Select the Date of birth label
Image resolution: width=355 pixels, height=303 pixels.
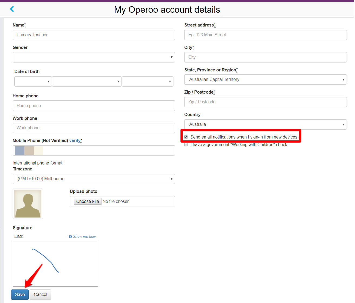(27, 72)
